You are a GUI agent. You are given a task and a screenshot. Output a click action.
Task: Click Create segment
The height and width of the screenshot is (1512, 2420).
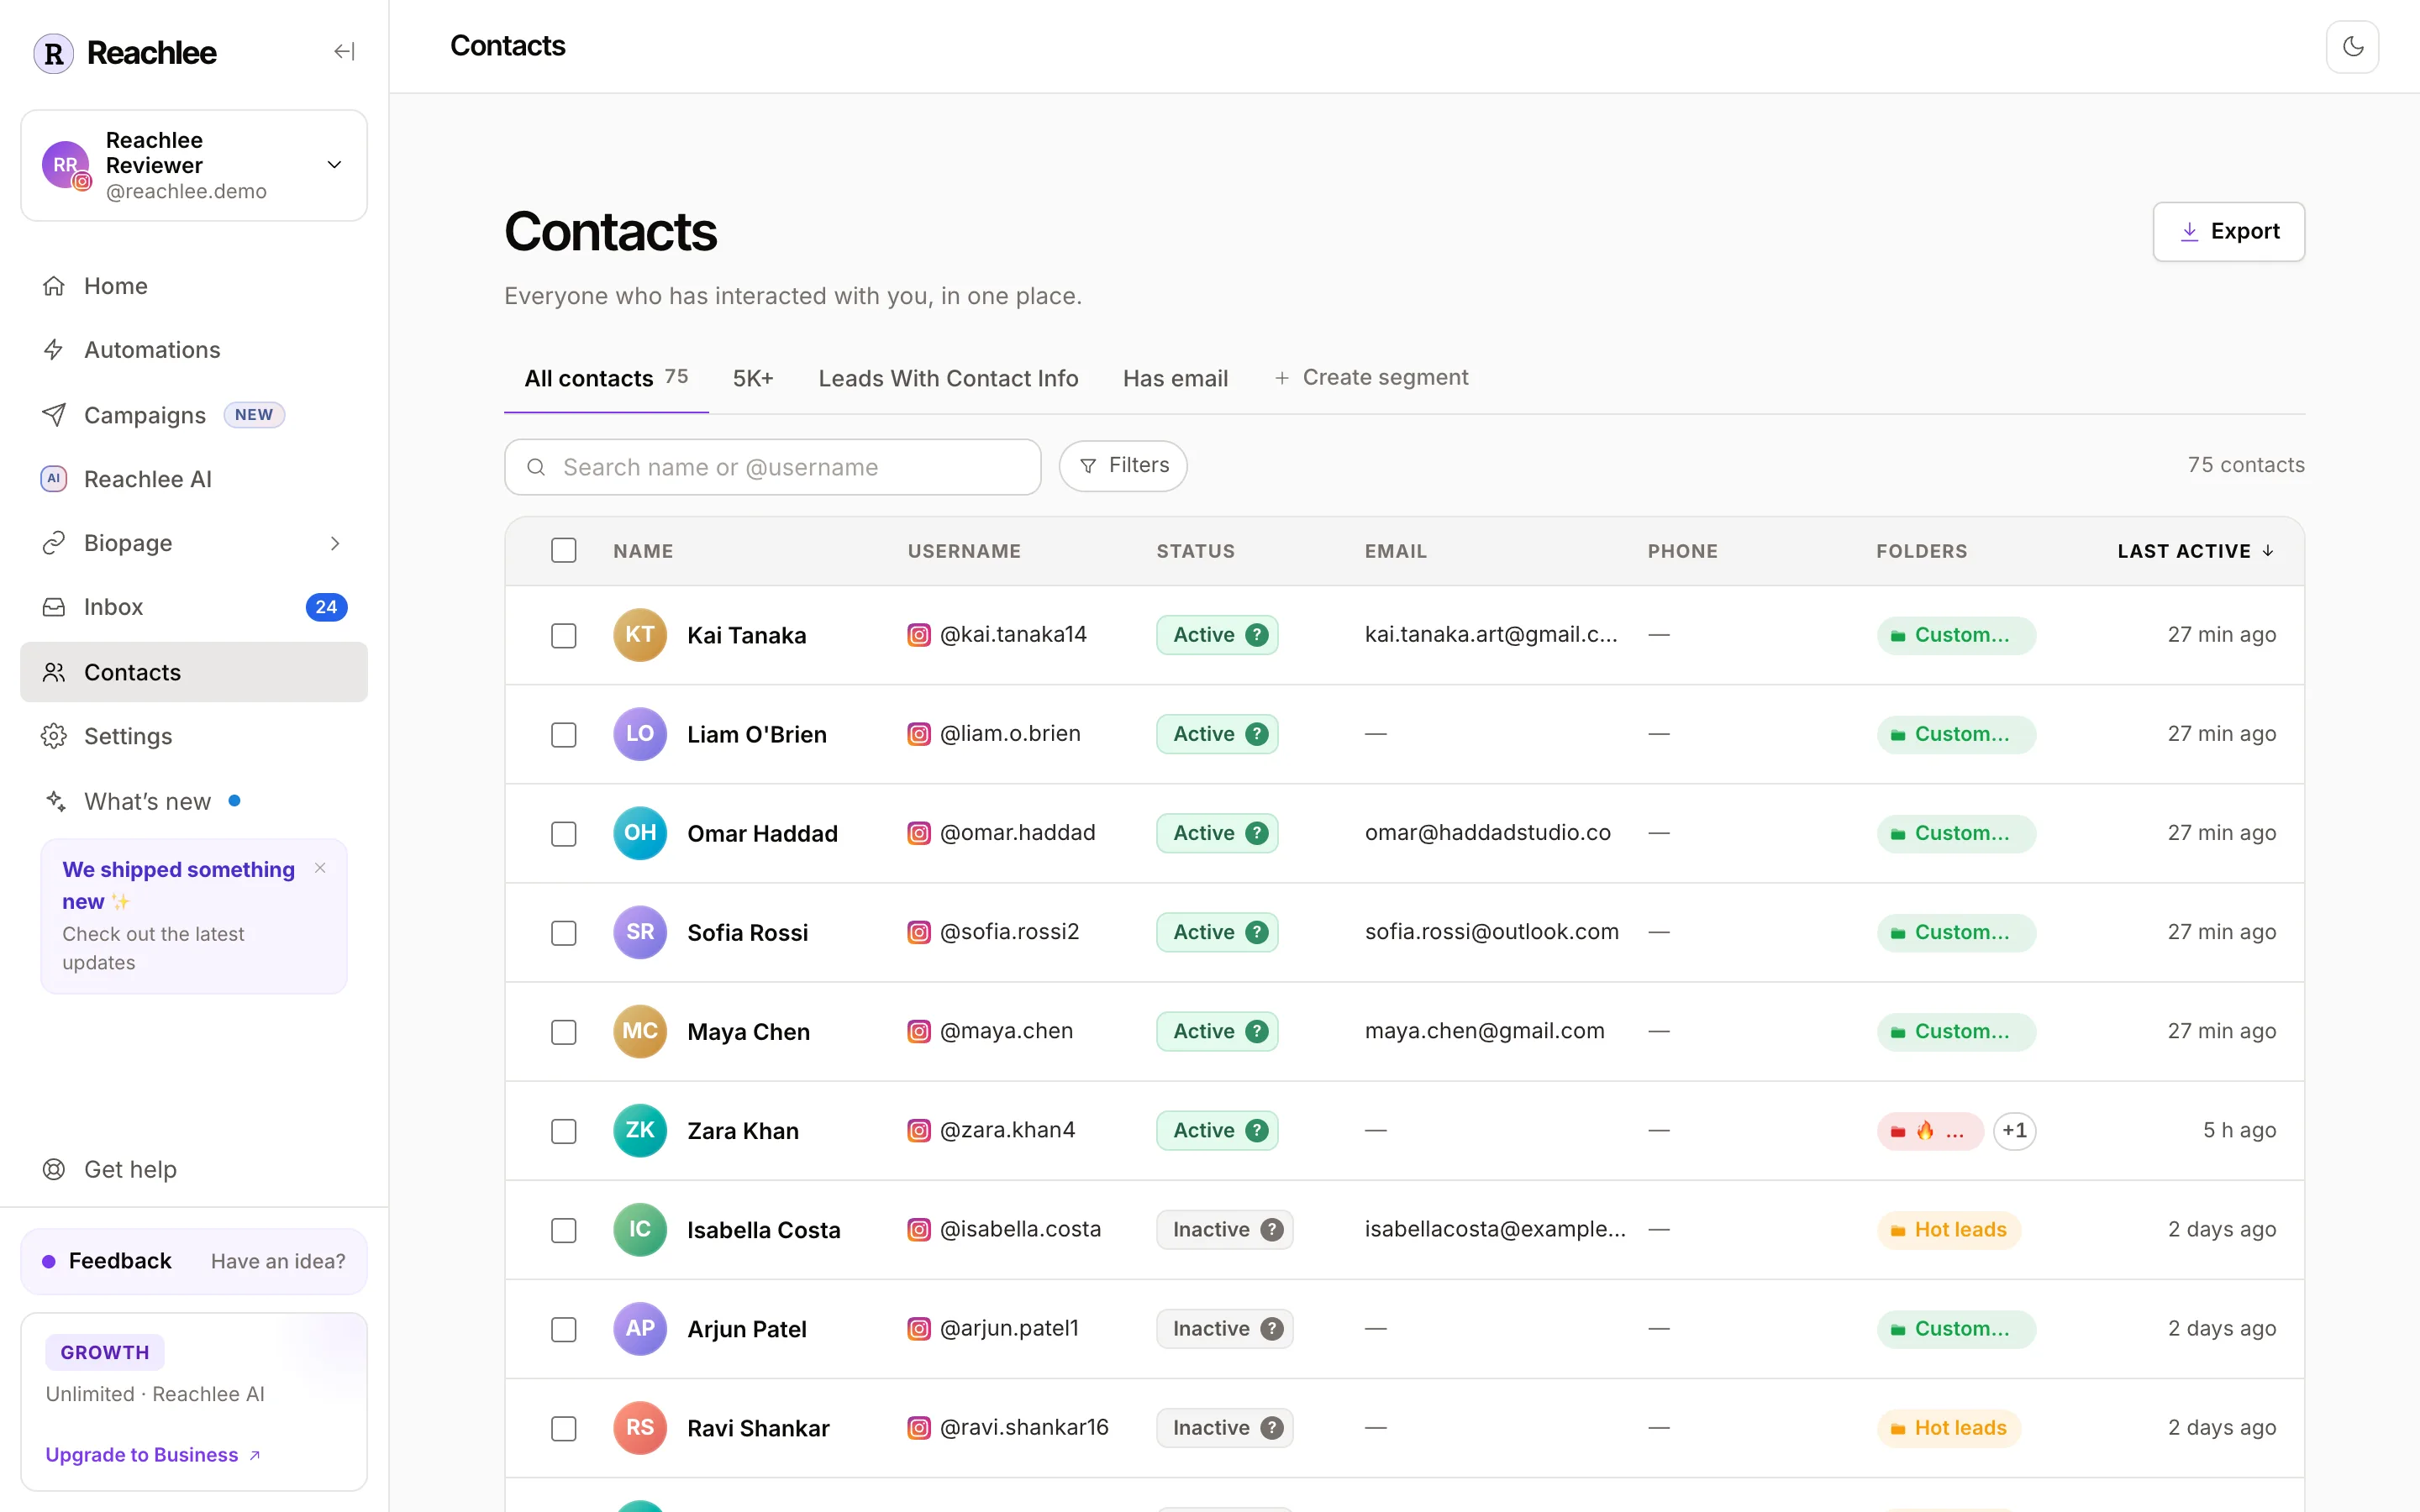[1371, 377]
